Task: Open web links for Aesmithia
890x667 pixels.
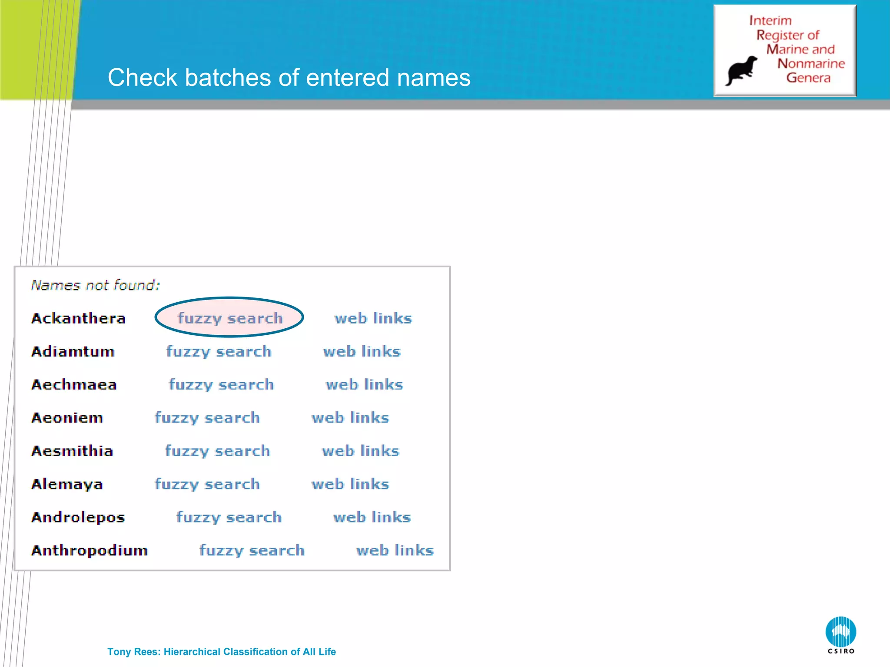Action: (360, 451)
